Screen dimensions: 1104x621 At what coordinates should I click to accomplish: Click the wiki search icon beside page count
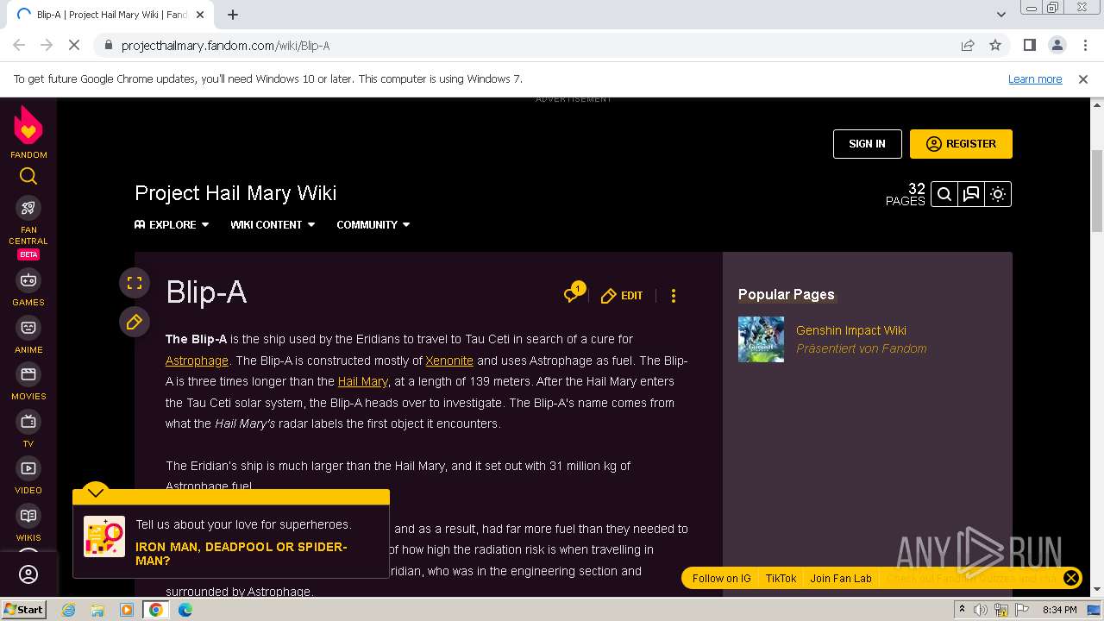click(x=944, y=194)
